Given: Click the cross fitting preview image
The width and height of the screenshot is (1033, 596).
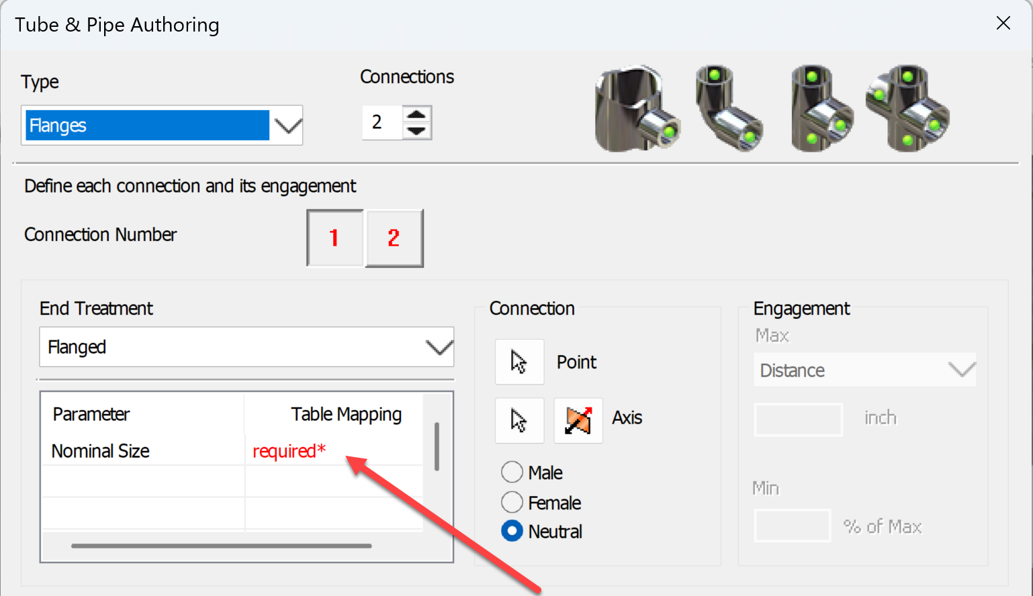Looking at the screenshot, I should pos(908,107).
